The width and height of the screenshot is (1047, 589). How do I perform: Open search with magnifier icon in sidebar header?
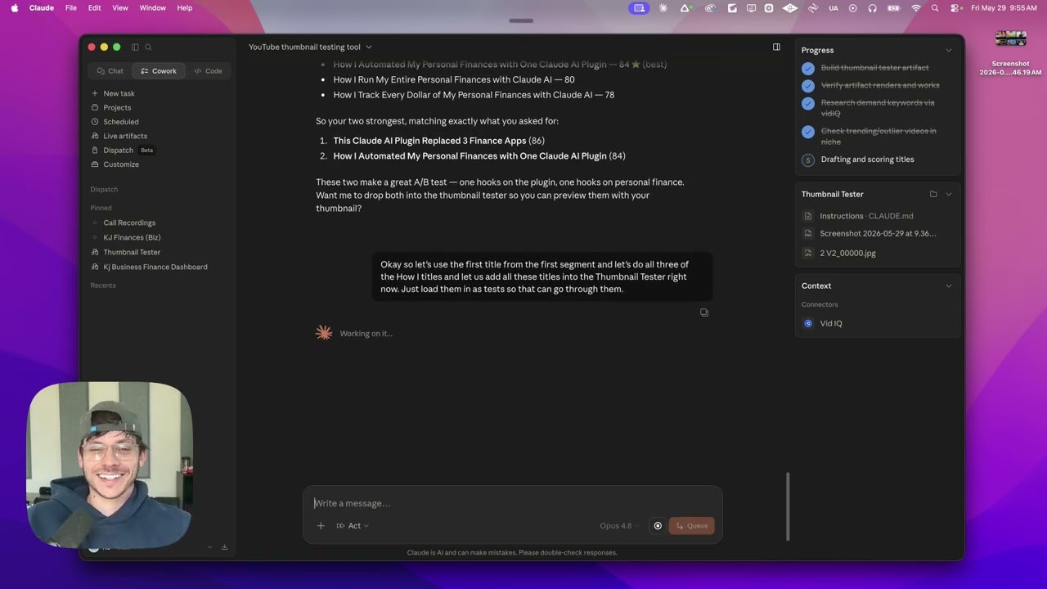tap(148, 47)
